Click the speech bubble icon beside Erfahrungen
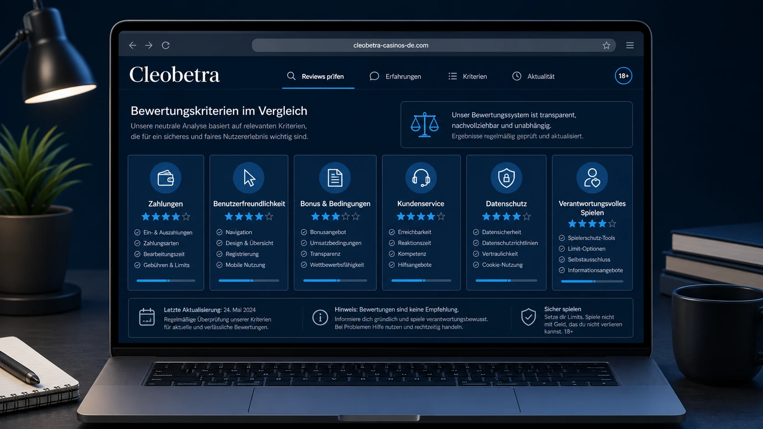Screen dimensions: 763x429 click(374, 76)
